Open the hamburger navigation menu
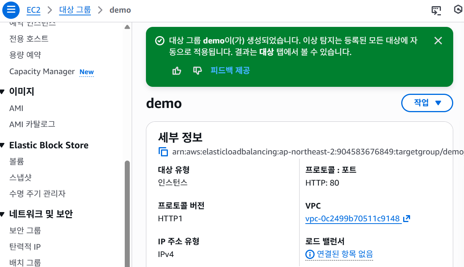 (11, 10)
